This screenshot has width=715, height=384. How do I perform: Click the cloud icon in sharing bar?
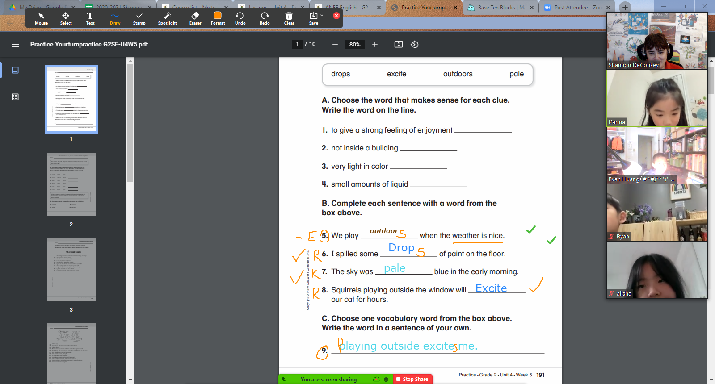pyautogui.click(x=376, y=380)
